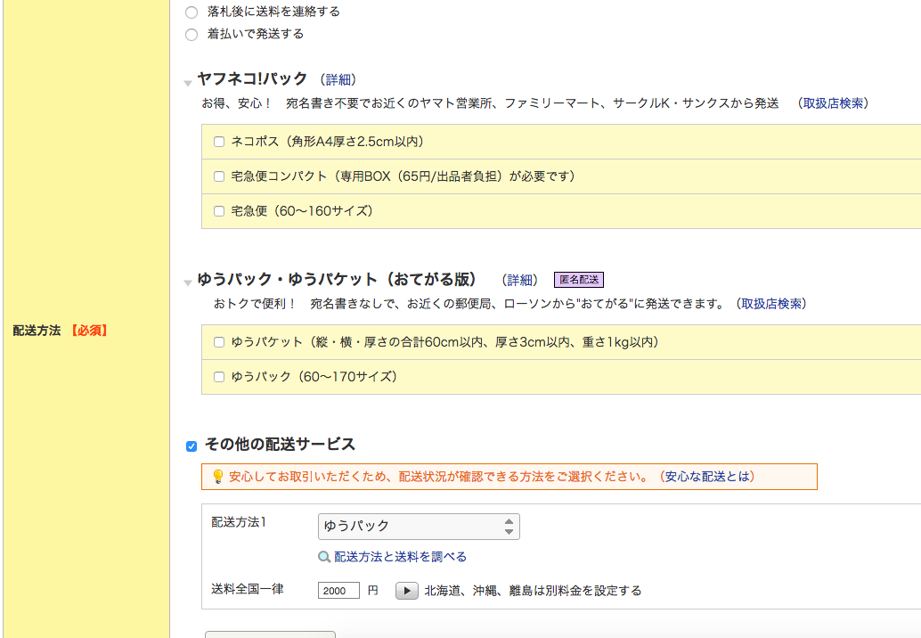
Task: Click 送料全国一律 label
Action: (x=248, y=589)
